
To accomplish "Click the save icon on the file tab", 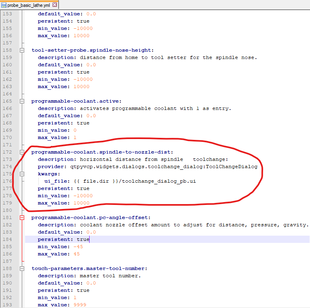I will 4,5.
